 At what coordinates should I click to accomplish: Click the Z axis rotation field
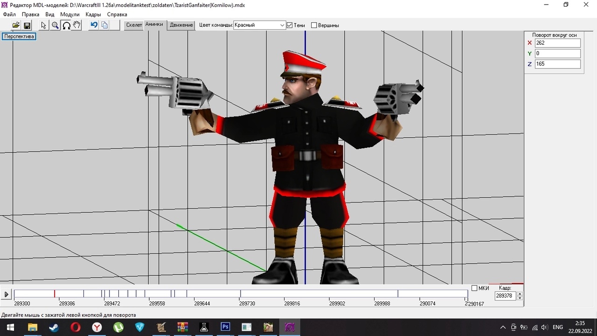[x=557, y=64]
